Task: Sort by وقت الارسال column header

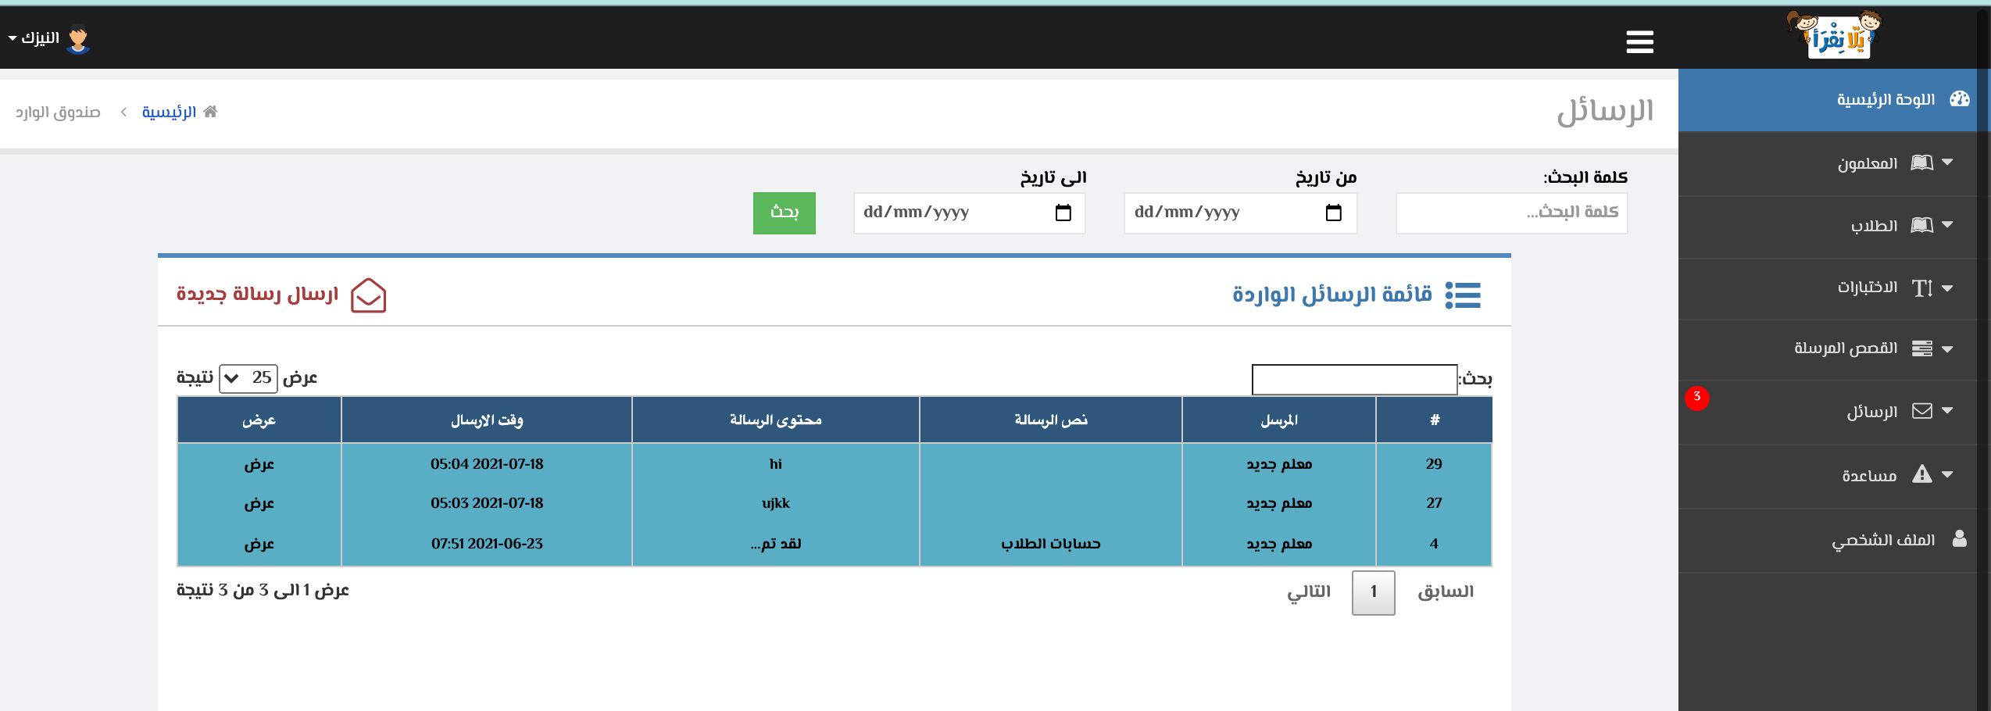Action: [487, 420]
